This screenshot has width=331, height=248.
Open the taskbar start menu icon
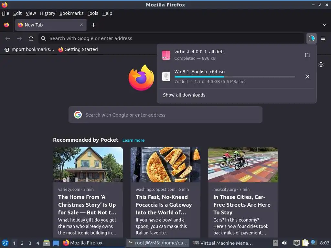(x=5, y=243)
